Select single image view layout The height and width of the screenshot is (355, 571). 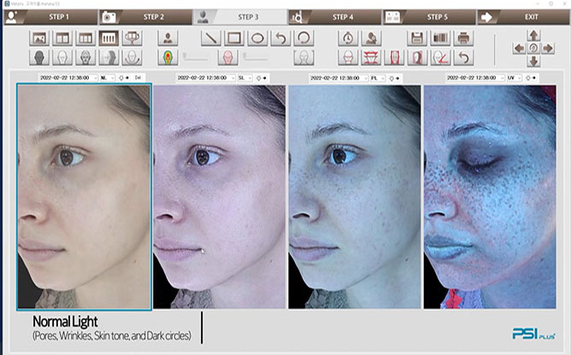pyautogui.click(x=39, y=38)
